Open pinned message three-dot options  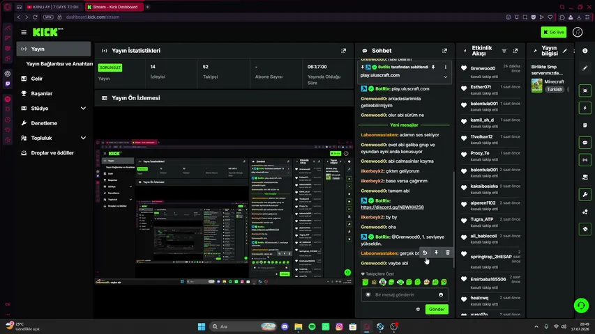pyautogui.click(x=446, y=67)
